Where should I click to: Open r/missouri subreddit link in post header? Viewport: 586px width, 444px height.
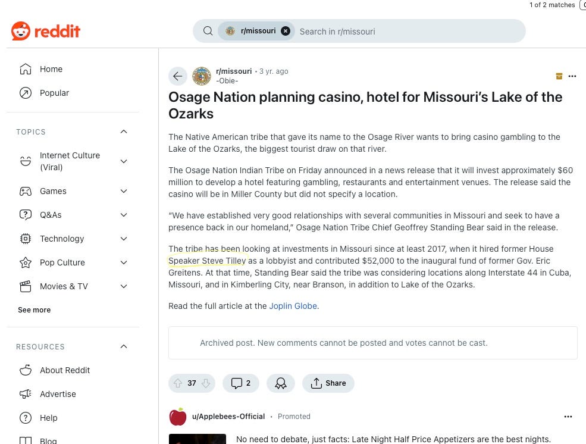click(x=234, y=71)
